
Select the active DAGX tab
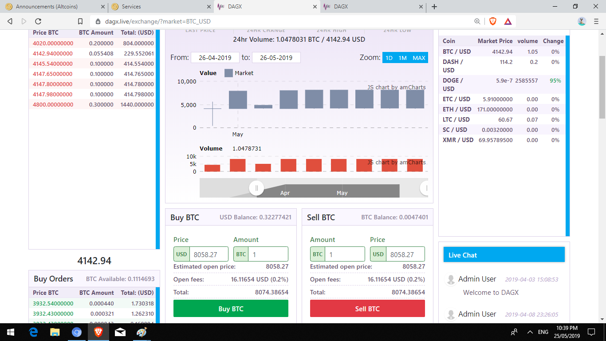click(267, 7)
